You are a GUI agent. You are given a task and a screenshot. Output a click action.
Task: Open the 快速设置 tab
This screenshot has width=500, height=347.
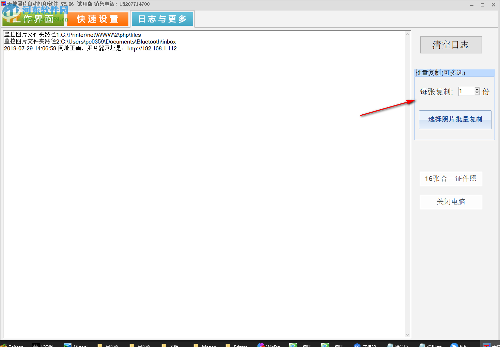(x=98, y=19)
